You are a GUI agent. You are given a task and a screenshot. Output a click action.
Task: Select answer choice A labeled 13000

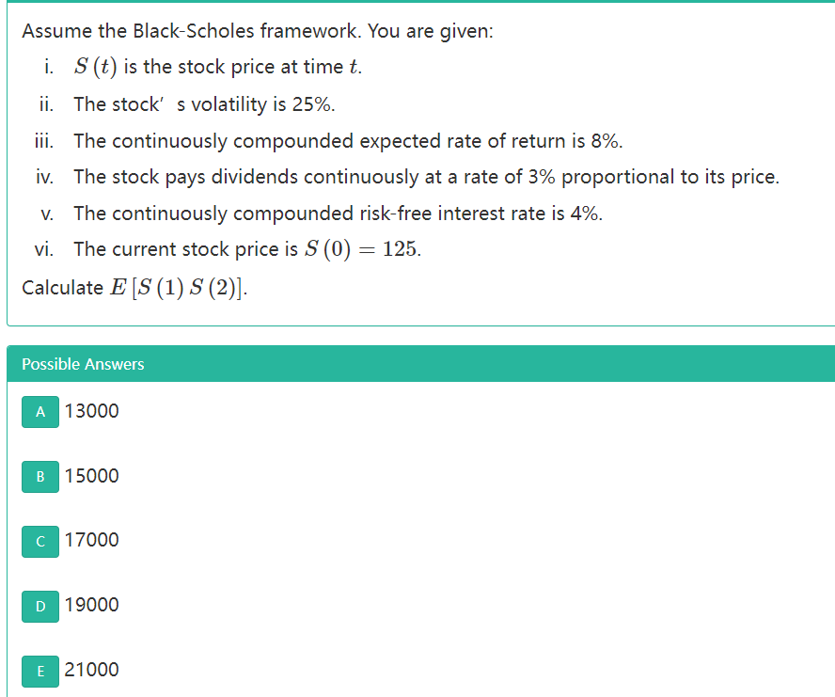(91, 412)
